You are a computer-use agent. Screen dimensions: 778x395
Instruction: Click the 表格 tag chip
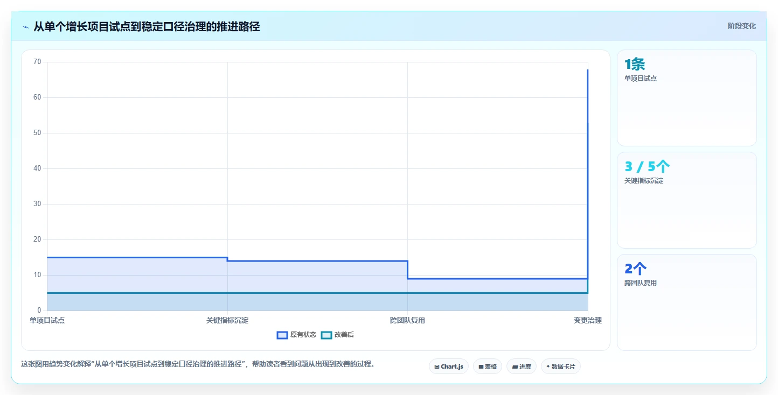488,366
